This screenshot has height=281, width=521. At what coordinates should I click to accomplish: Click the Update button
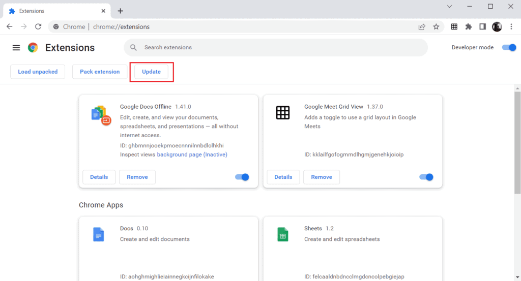[151, 72]
